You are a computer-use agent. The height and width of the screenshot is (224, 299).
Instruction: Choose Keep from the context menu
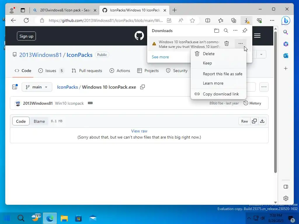coord(218,63)
